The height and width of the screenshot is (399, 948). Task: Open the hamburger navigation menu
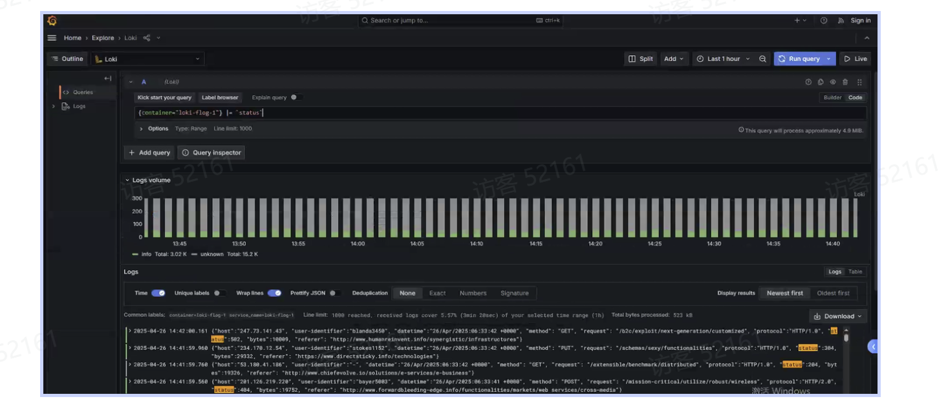pos(52,38)
